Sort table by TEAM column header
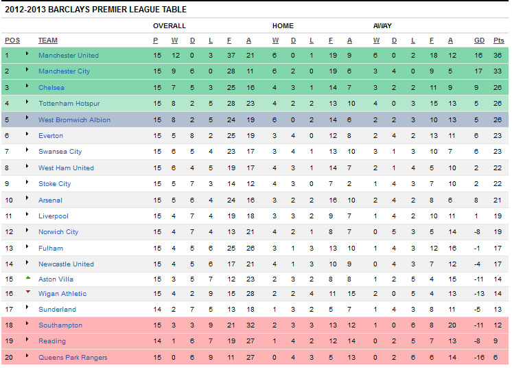 [x=47, y=40]
